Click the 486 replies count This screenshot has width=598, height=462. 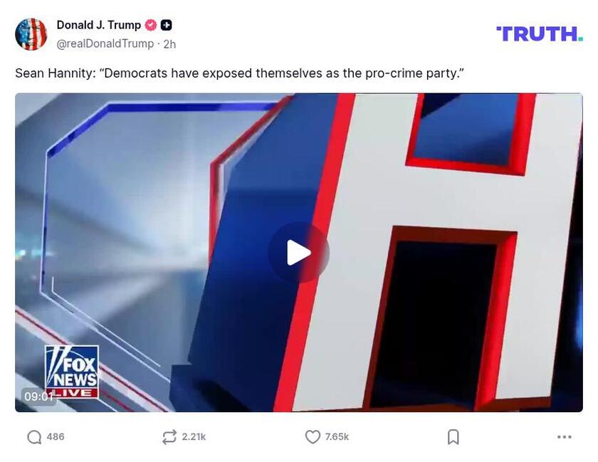(x=56, y=437)
